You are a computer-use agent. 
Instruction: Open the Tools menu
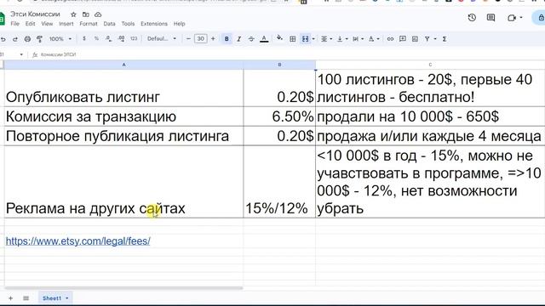click(128, 24)
